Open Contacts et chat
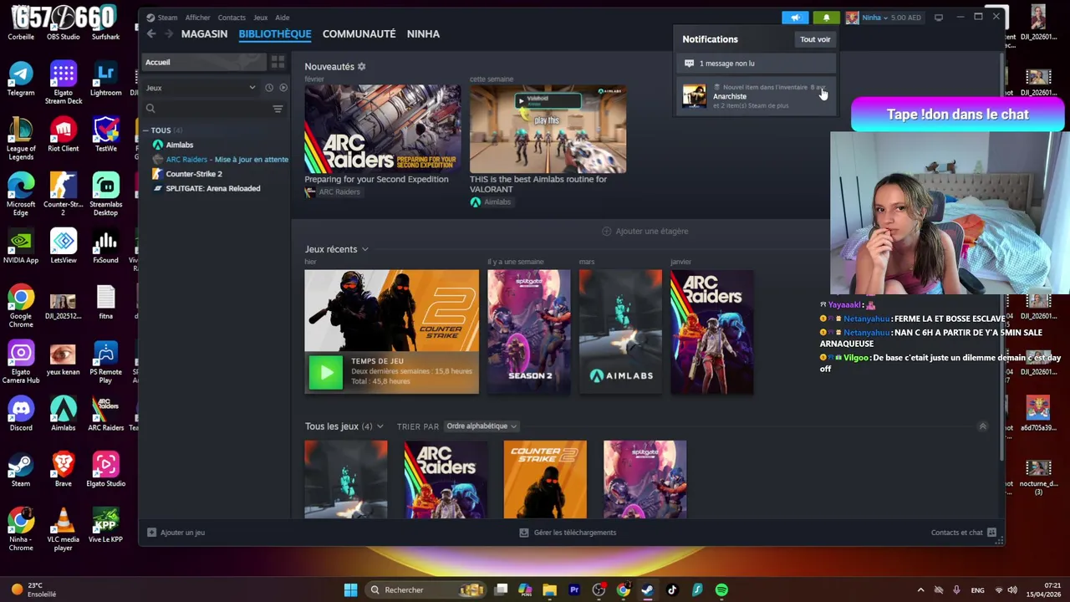Viewport: 1070px width, 602px height. (964, 533)
